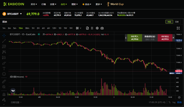Select the 1M monthly timeframe
This screenshot has width=184, height=107.
pos(71,28)
